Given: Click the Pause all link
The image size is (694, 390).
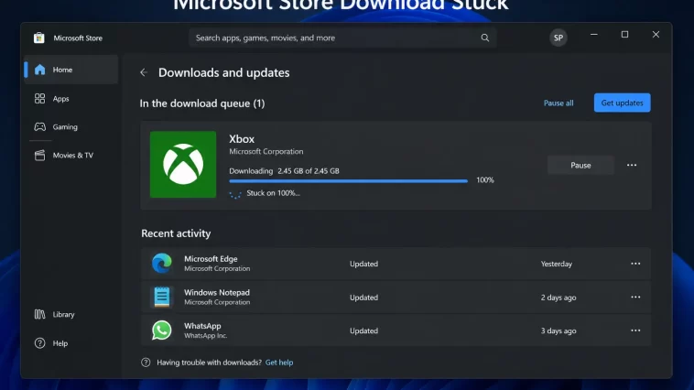Looking at the screenshot, I should click(558, 103).
